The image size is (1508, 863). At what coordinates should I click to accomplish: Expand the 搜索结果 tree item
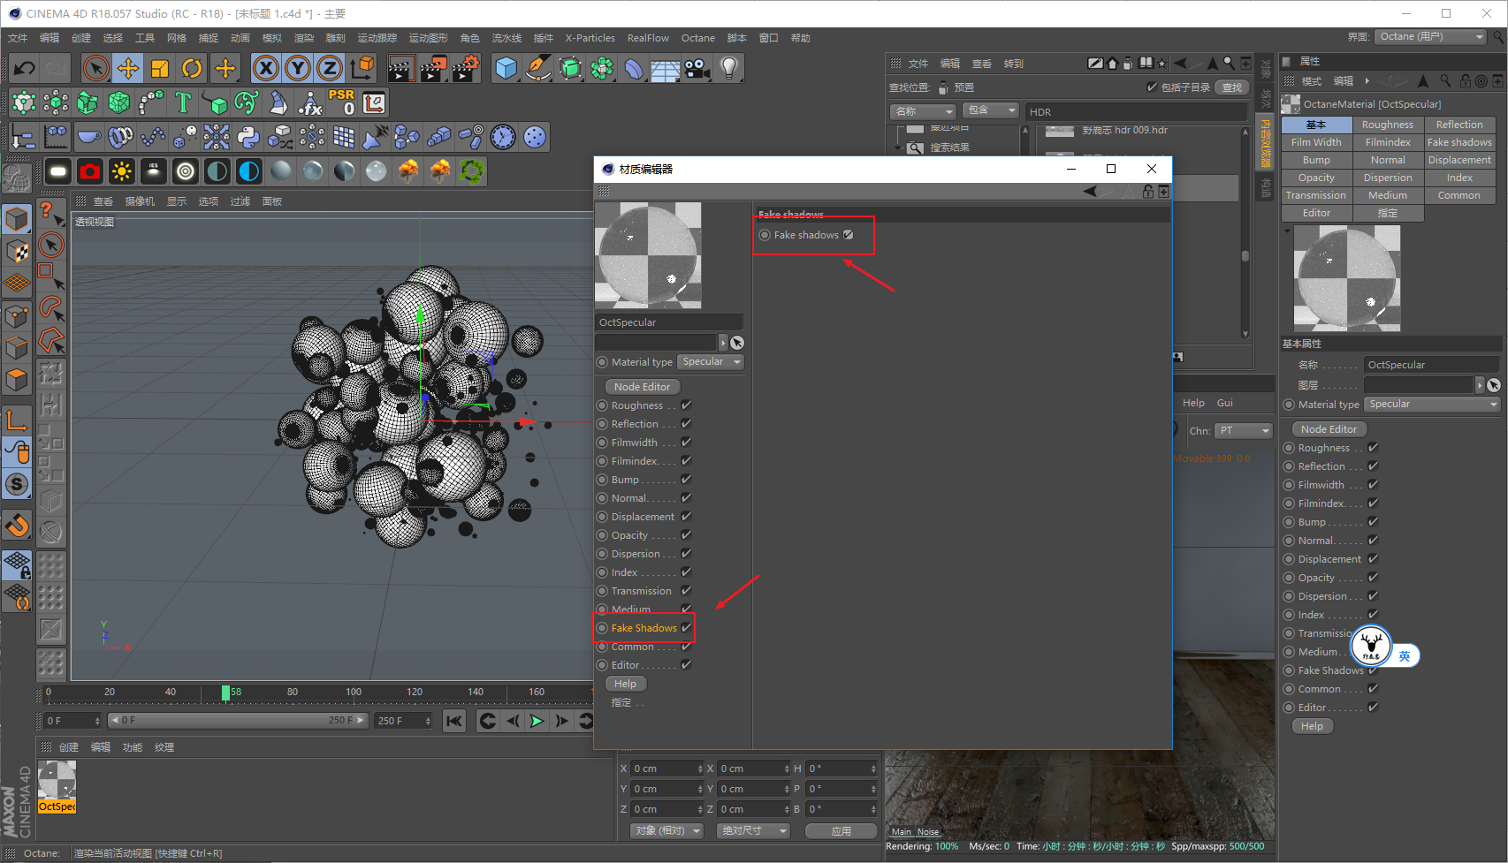(899, 148)
